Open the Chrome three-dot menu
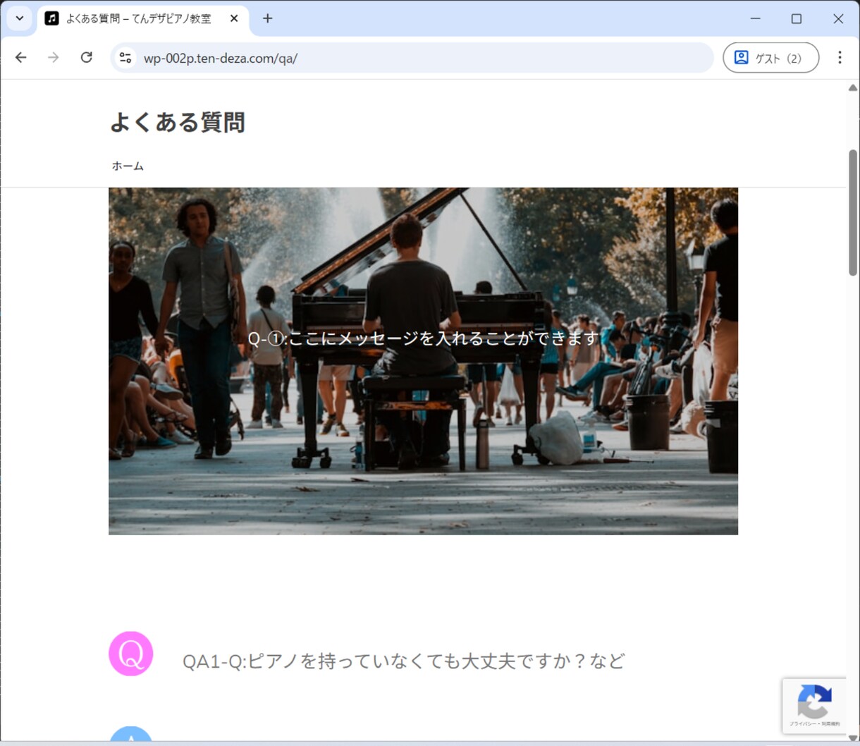The height and width of the screenshot is (746, 860). [840, 58]
